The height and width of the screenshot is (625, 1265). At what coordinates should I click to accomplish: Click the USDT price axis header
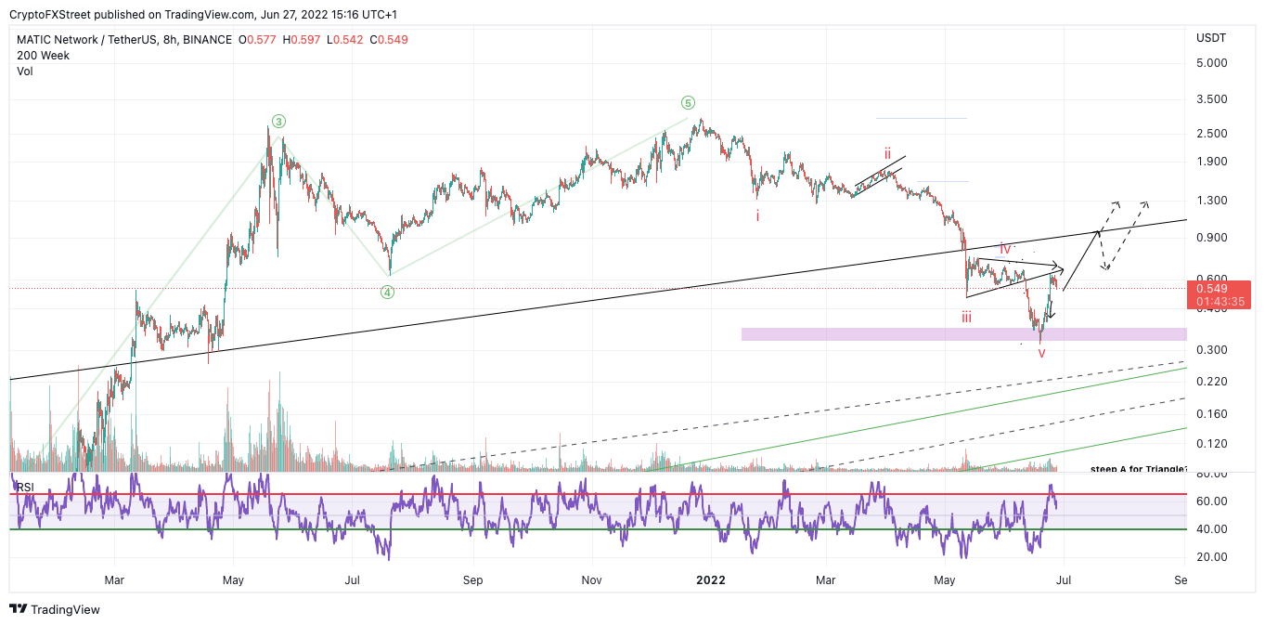[1210, 38]
